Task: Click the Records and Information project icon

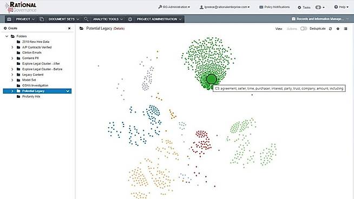Action: (293, 19)
